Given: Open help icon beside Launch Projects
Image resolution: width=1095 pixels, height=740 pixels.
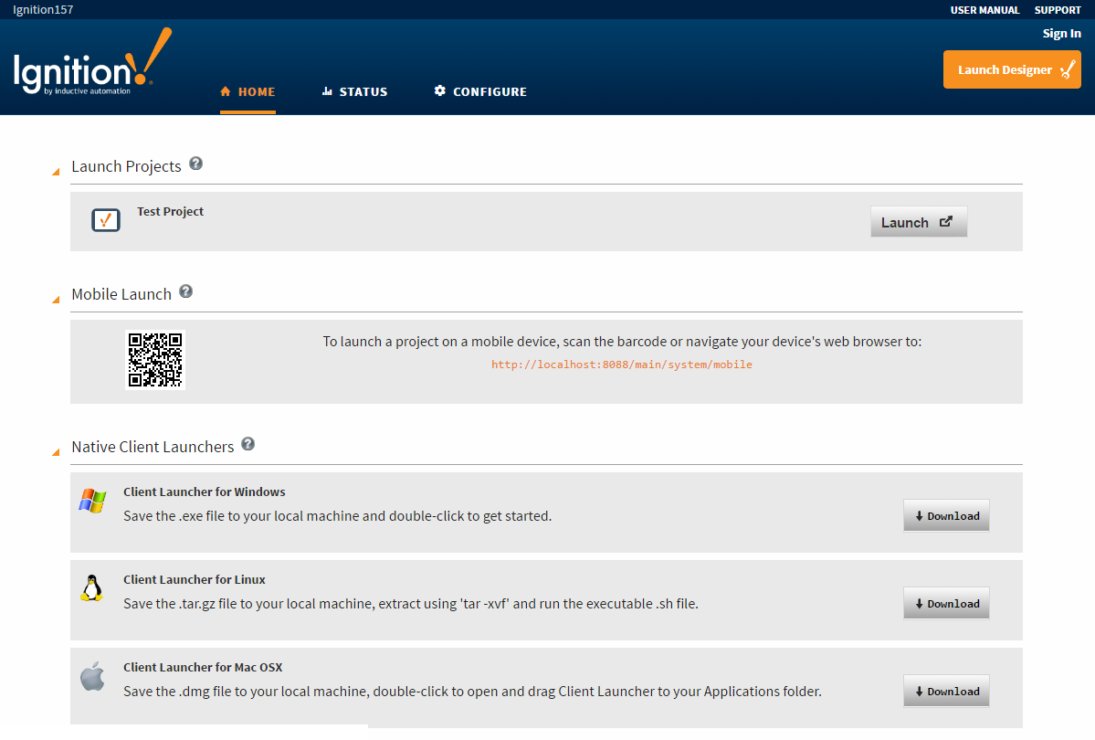Looking at the screenshot, I should (x=195, y=164).
